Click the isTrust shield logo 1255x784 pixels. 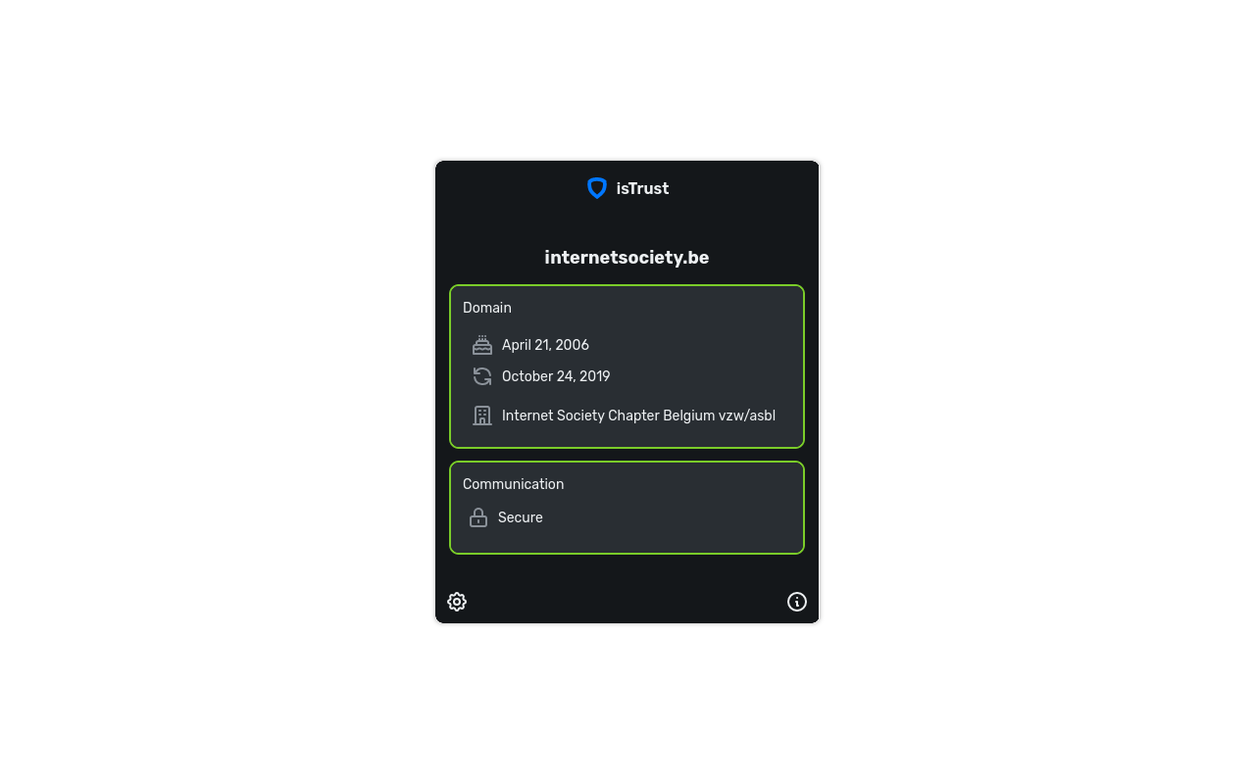click(x=597, y=188)
